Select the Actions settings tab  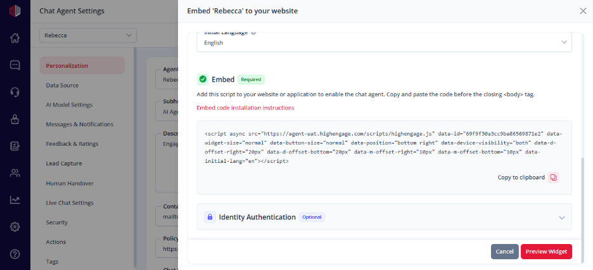56,241
